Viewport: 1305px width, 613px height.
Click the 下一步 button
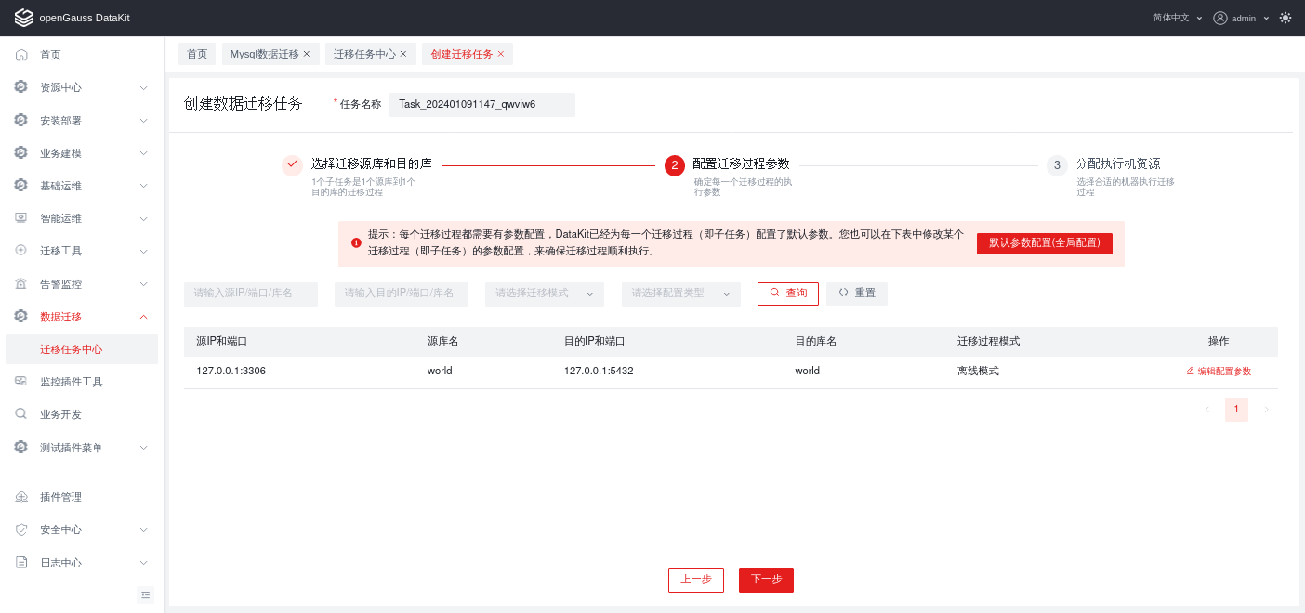point(766,580)
